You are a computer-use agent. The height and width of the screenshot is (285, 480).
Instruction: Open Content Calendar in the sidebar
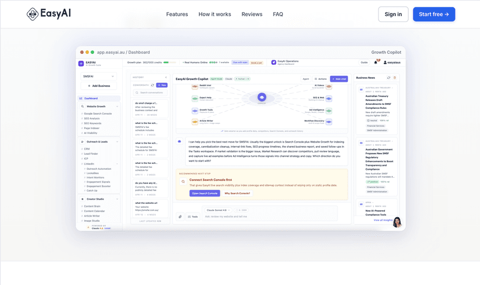click(94, 211)
